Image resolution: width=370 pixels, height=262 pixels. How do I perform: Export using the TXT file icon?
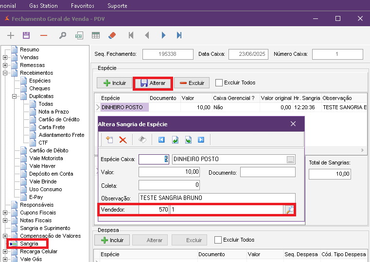(x=79, y=35)
